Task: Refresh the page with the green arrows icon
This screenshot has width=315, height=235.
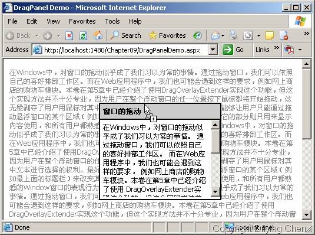Action: pos(83,36)
